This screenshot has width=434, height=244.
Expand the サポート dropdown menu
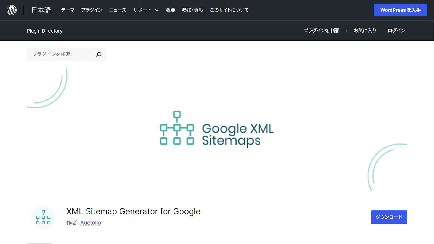tap(146, 10)
